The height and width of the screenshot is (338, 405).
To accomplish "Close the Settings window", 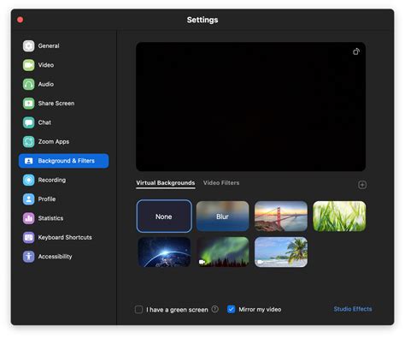I will tap(21, 20).
